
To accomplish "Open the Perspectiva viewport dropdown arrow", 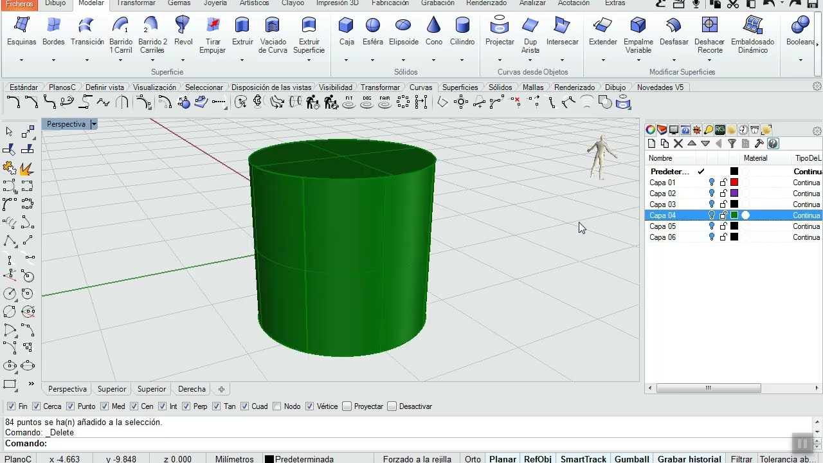I will point(94,124).
